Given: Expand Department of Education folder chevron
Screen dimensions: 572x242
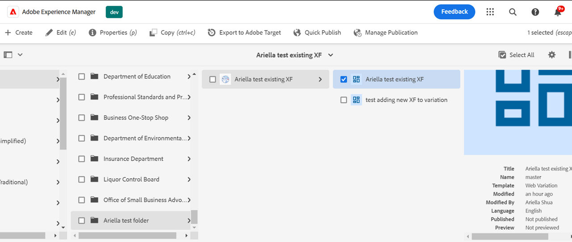Looking at the screenshot, I should pyautogui.click(x=189, y=77).
